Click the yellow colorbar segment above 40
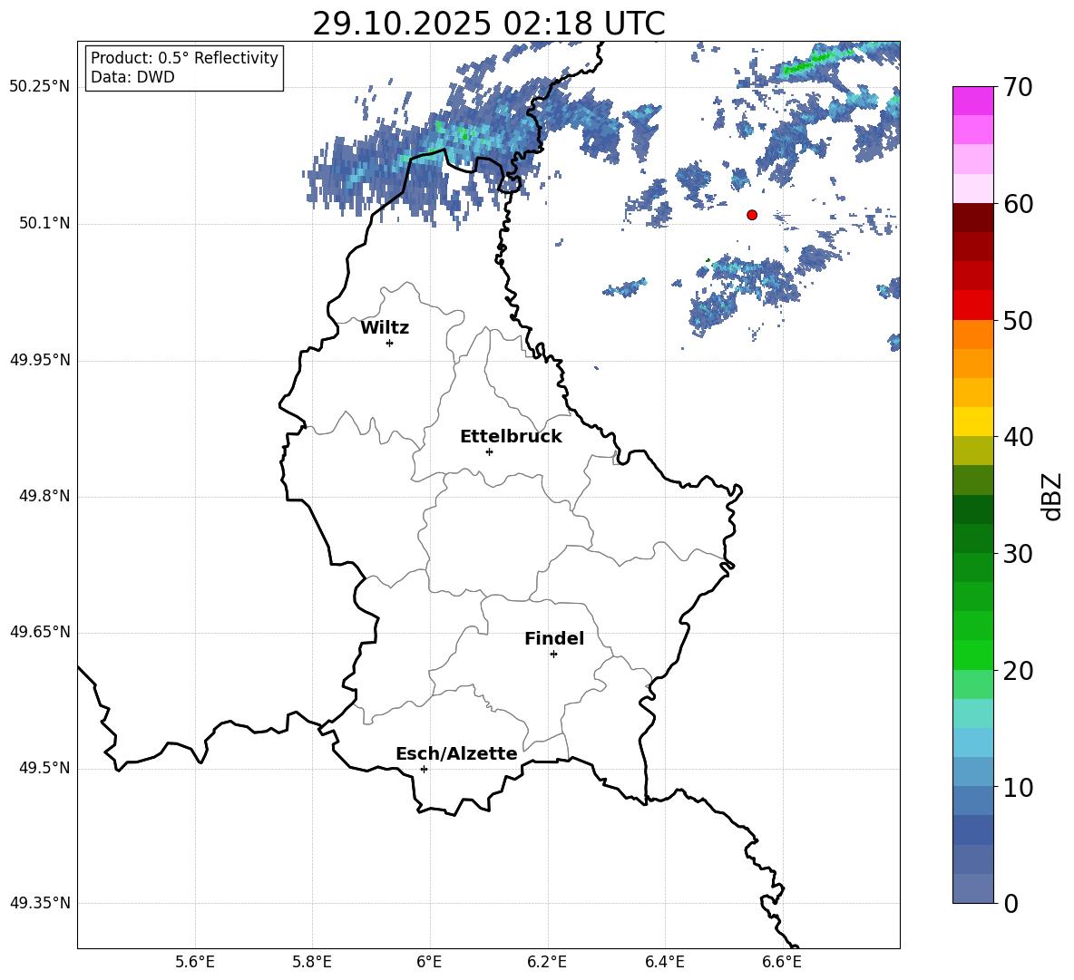Viewport: 1074px width, 980px height. 973,422
